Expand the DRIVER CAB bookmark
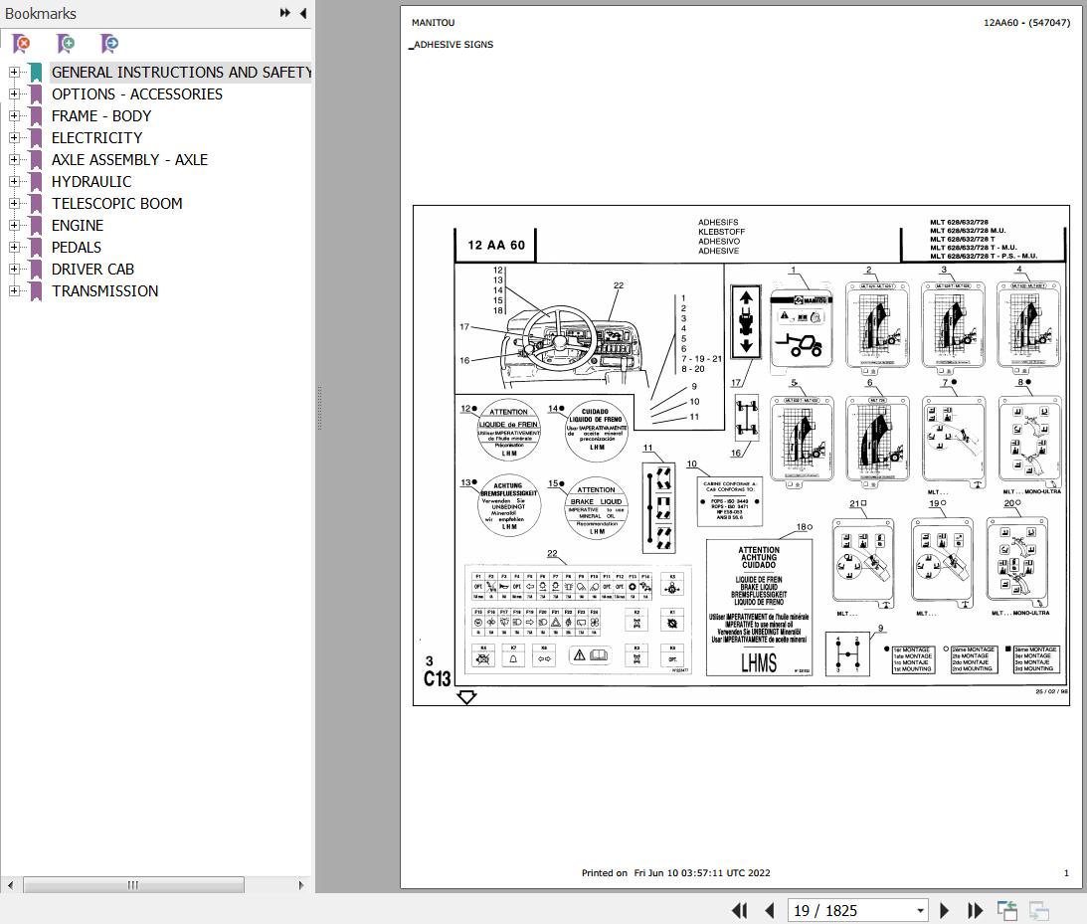Image resolution: width=1087 pixels, height=924 pixels. 14,269
